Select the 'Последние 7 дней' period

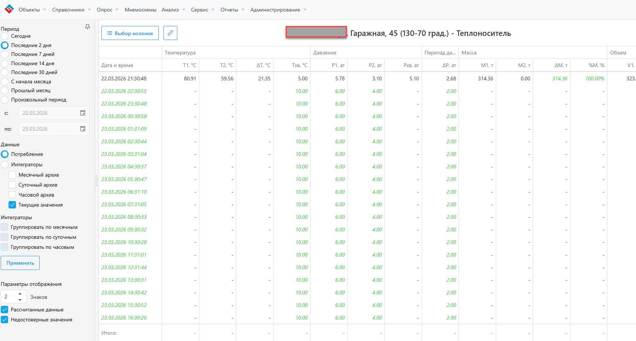pos(5,54)
